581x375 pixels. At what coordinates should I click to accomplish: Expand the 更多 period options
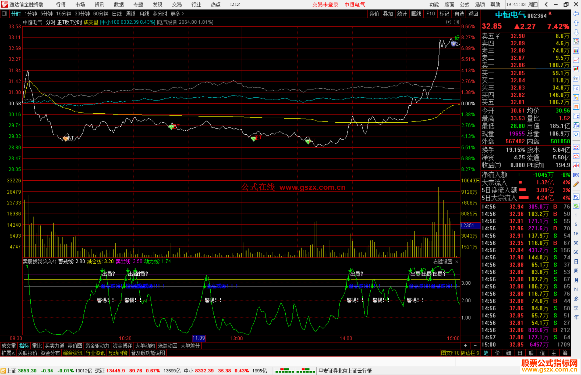click(x=177, y=14)
